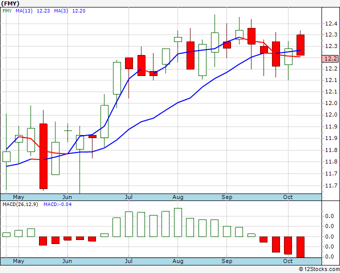Select Aug under the MACD panel
This screenshot has width=340, height=273.
pyautogui.click(x=178, y=261)
